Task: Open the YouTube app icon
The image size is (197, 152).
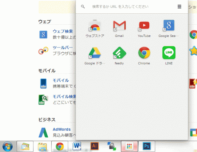Action: click(x=144, y=26)
